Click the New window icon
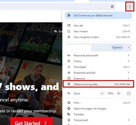Image resolution: width=136 pixels, height=125 pixels. (69, 31)
